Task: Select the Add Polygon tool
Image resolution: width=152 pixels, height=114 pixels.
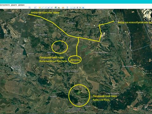Action: click(x=43, y=7)
